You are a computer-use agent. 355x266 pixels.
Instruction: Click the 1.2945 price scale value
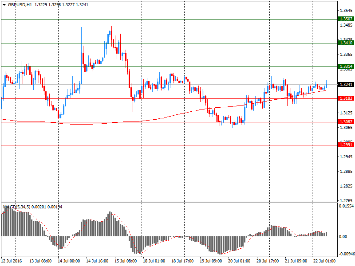[346, 156]
